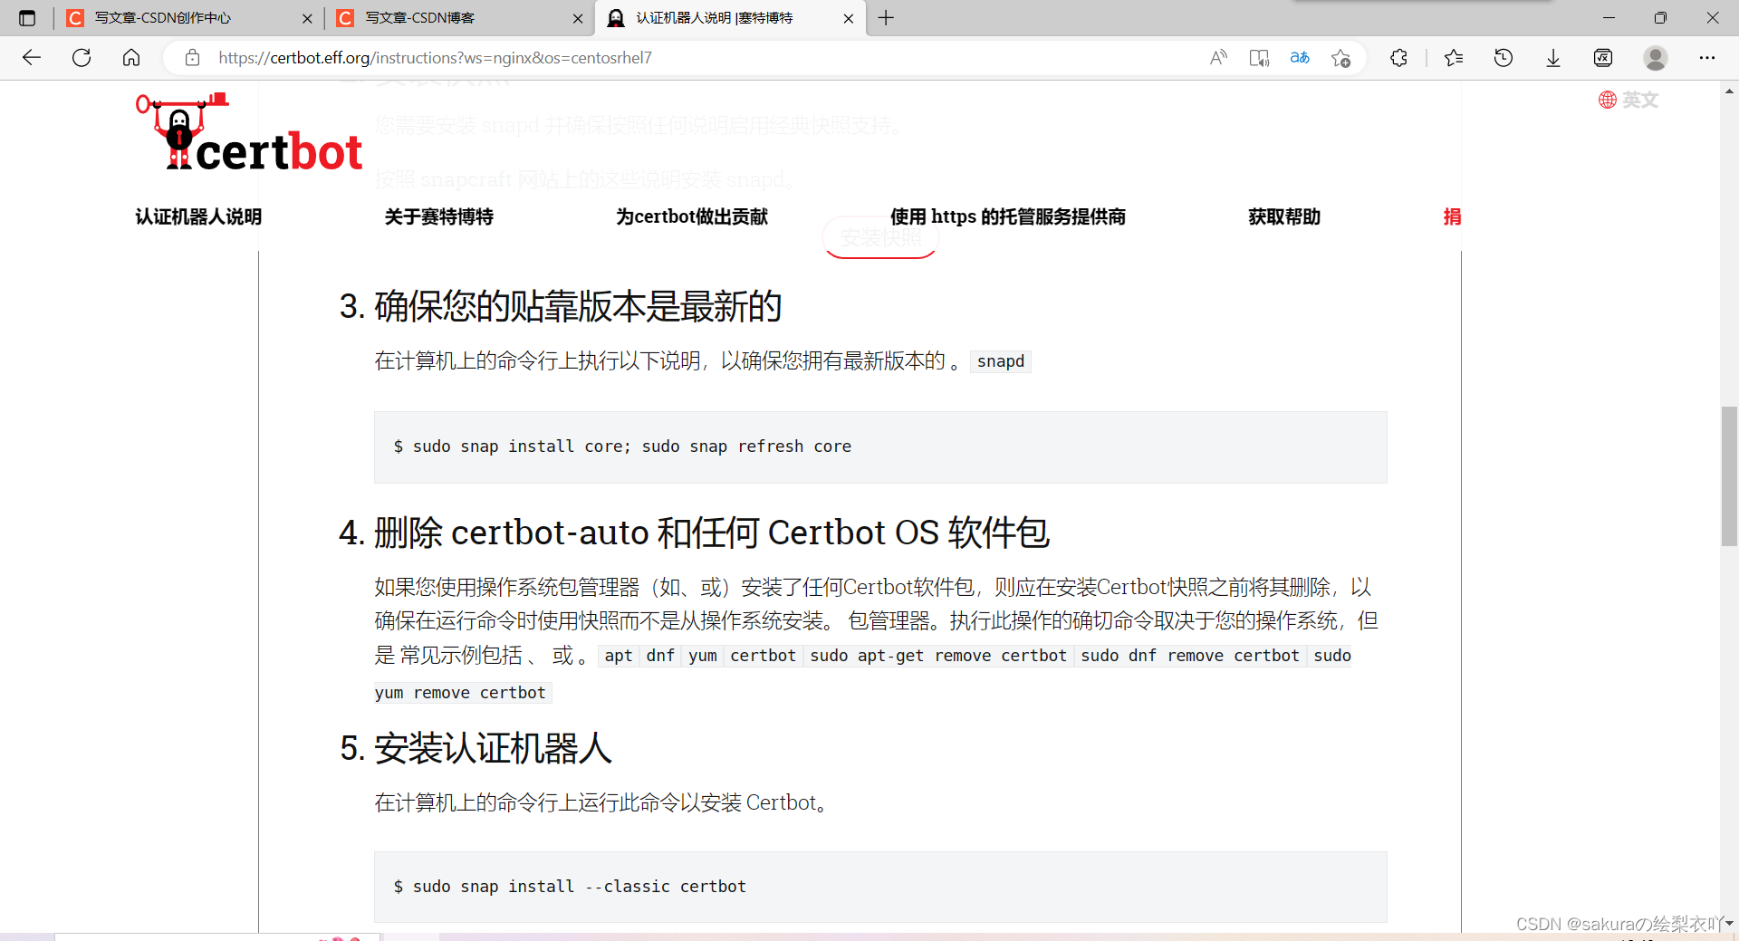This screenshot has height=941, width=1739.
Task: Click the certbot logo
Action: (249, 132)
